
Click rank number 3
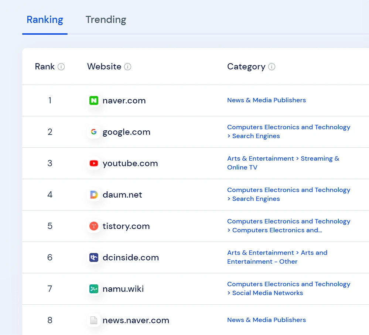[50, 163]
